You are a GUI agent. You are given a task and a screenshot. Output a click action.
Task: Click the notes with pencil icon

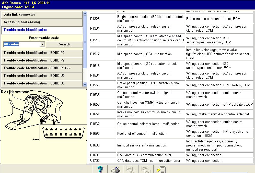161,169
